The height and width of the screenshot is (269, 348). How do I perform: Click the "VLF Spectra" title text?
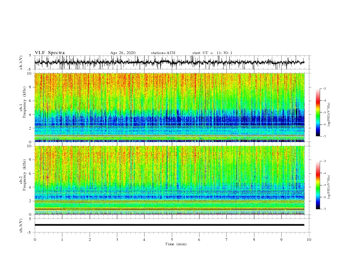click(50, 53)
